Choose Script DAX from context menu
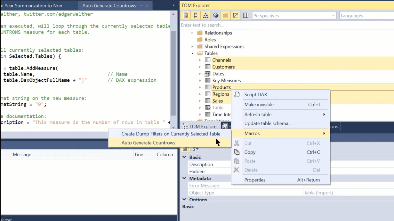 coord(280,94)
